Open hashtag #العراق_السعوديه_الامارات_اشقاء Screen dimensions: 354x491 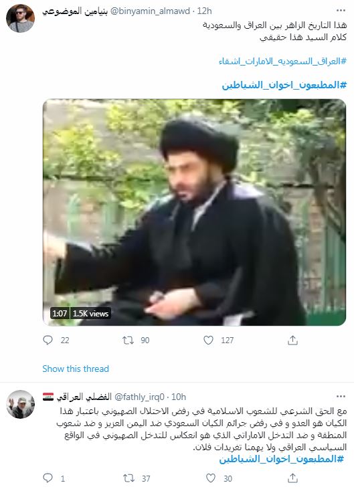pos(282,61)
